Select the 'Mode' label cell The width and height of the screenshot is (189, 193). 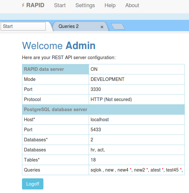pos(55,79)
